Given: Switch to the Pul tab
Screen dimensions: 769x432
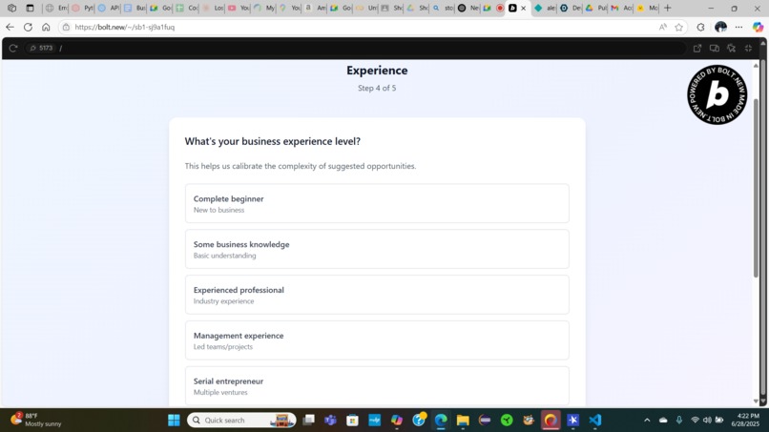Looking at the screenshot, I should [596, 8].
